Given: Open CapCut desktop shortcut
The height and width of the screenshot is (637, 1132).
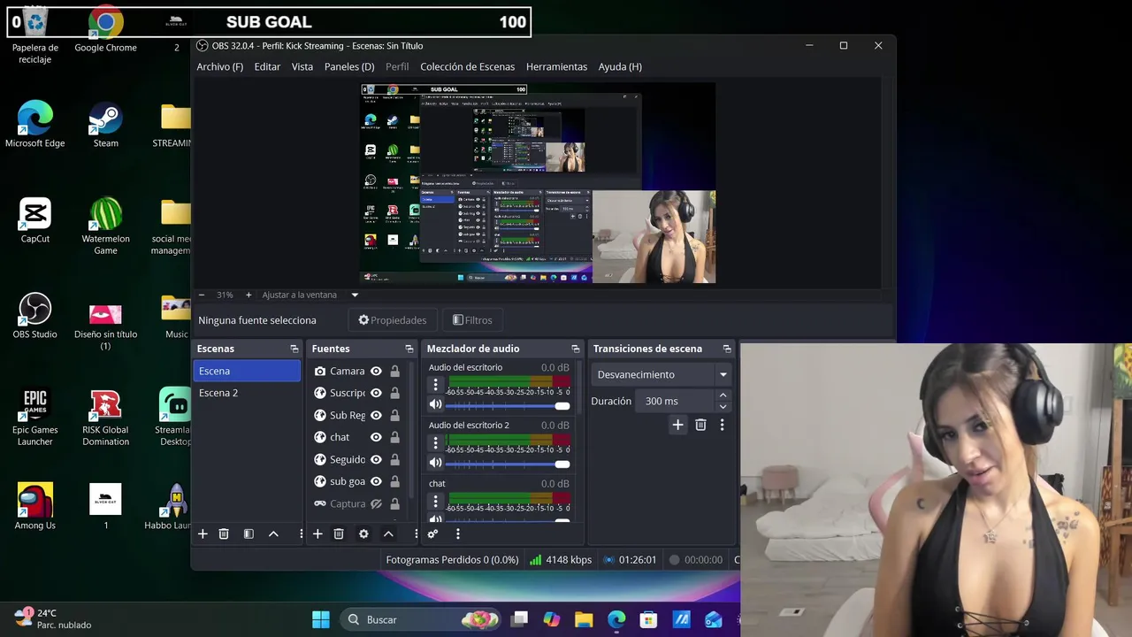Looking at the screenshot, I should (35, 220).
